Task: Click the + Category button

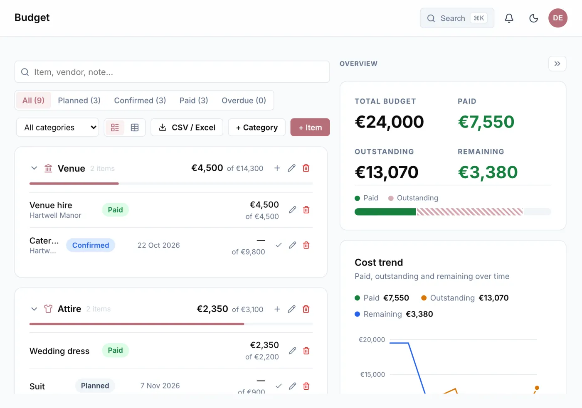Action: (257, 128)
